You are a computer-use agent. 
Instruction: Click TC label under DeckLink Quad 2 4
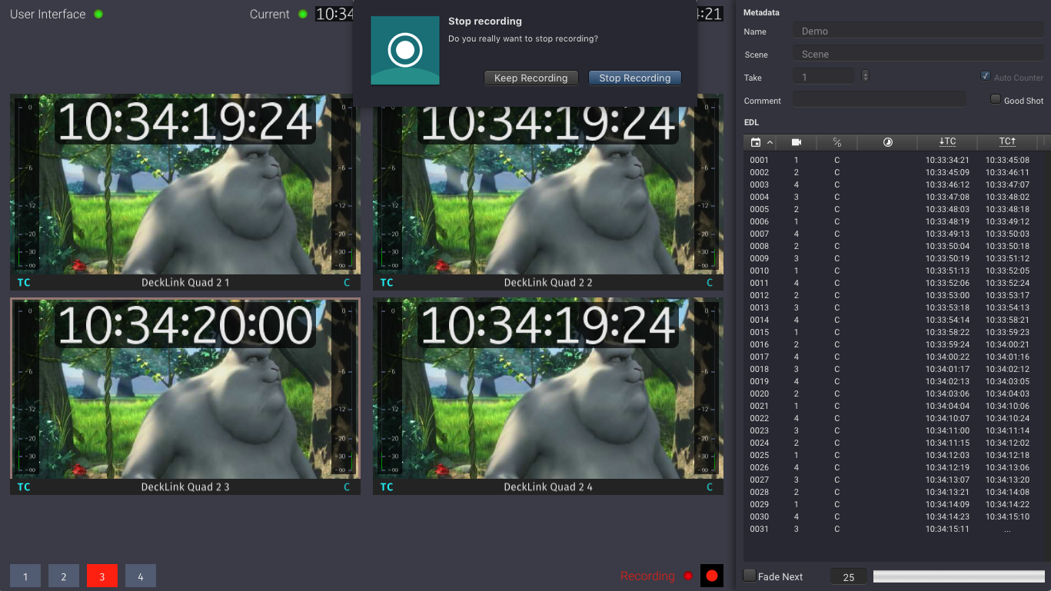(387, 487)
